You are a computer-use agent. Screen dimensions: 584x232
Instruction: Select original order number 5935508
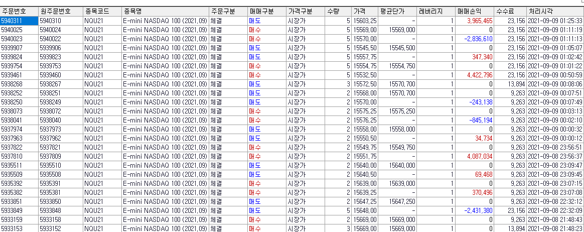[61, 174]
